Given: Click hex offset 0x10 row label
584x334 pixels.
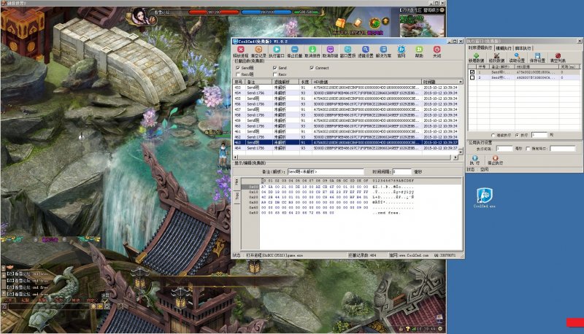Looking at the screenshot, I should click(x=253, y=192).
